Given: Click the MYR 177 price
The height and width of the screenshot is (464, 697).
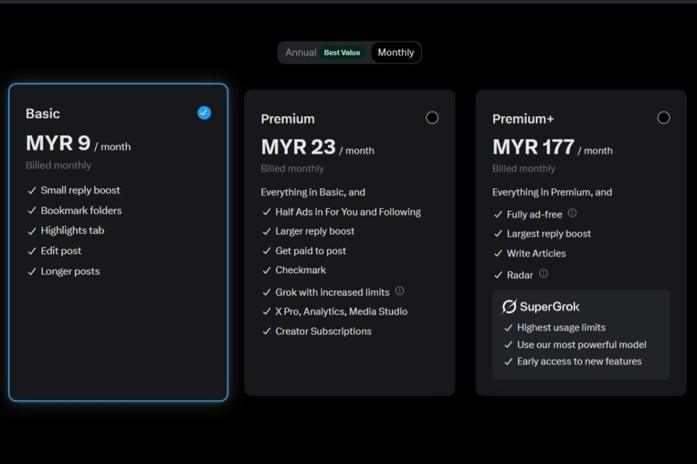Looking at the screenshot, I should pyautogui.click(x=534, y=147).
